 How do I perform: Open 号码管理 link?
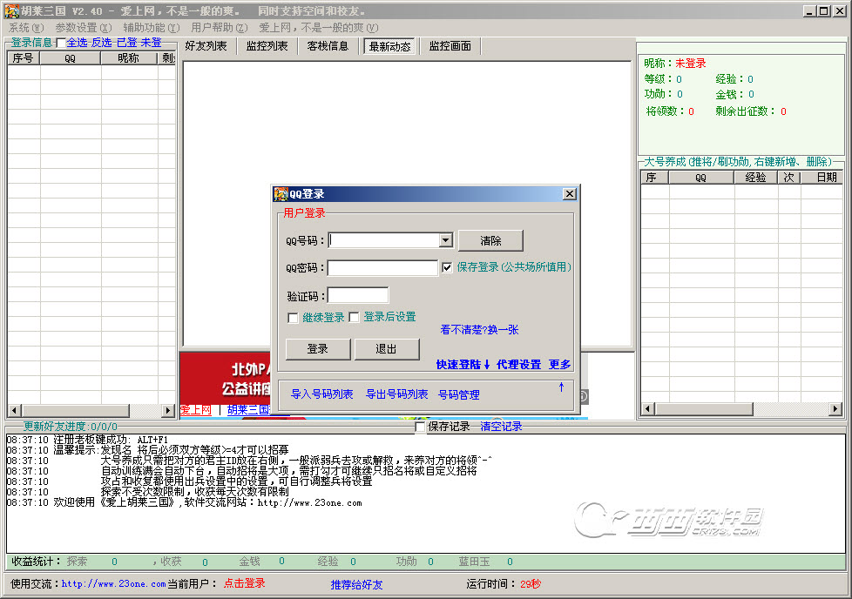(x=458, y=394)
